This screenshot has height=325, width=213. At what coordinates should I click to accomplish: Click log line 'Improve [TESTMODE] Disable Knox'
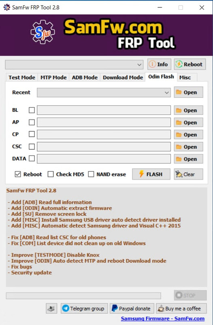pos(54,255)
